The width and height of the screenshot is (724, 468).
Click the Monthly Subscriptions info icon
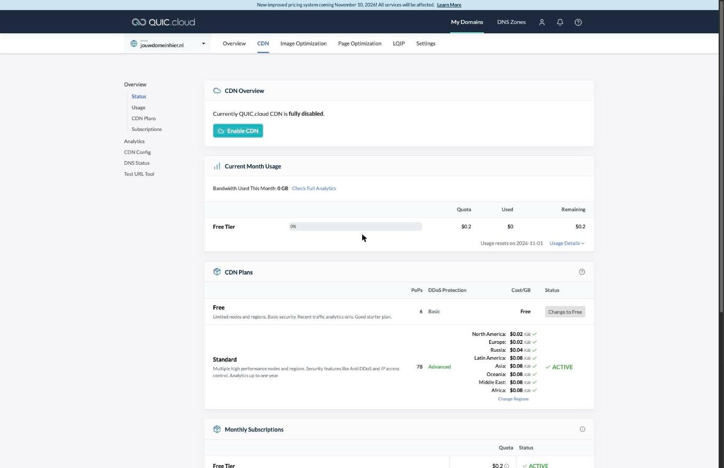[x=582, y=429]
